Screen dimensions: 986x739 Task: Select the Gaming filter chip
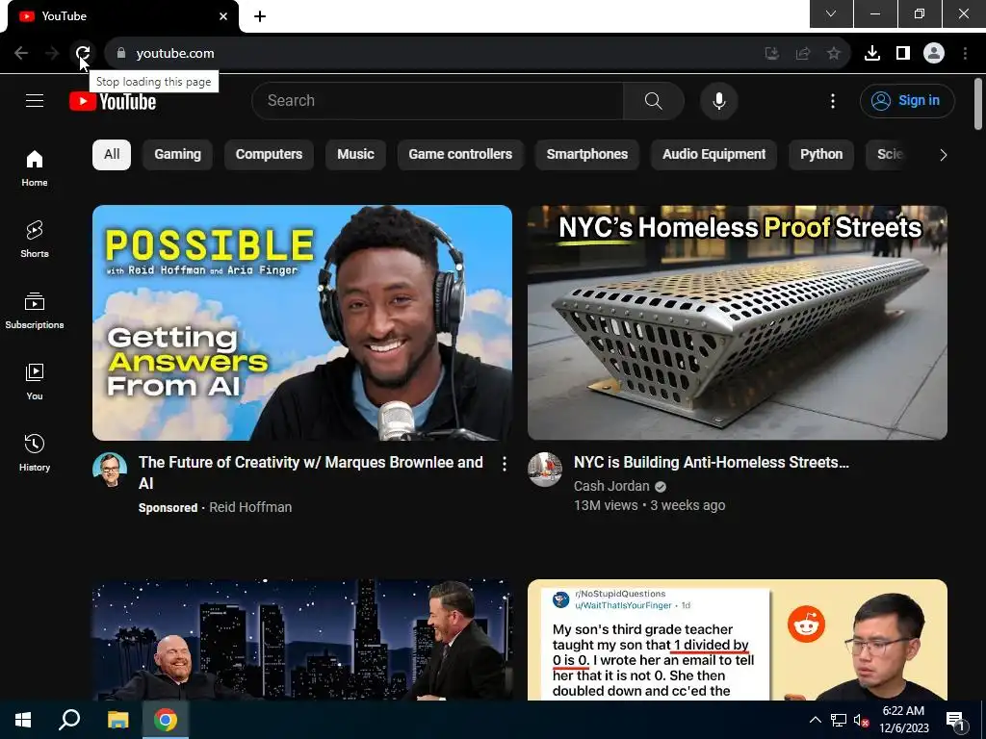click(177, 155)
